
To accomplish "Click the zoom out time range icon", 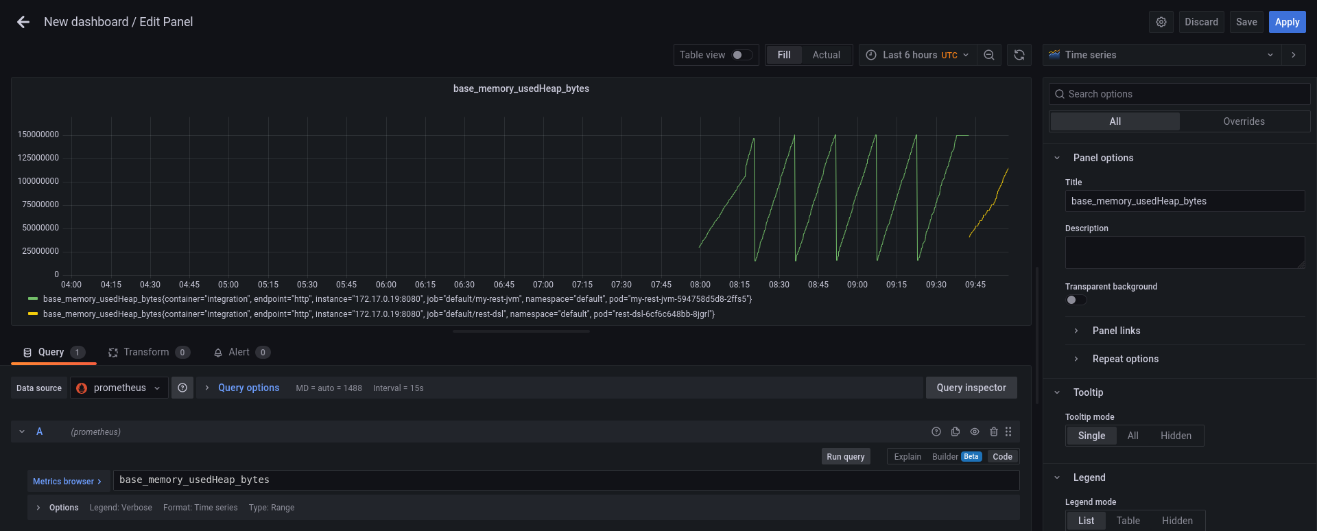I will 988,55.
